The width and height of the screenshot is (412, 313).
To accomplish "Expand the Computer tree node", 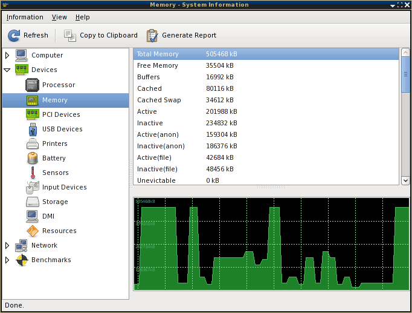I will pyautogui.click(x=7, y=55).
